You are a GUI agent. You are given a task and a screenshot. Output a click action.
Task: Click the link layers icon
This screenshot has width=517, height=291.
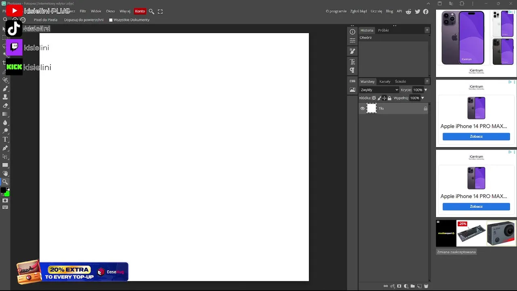click(x=386, y=286)
